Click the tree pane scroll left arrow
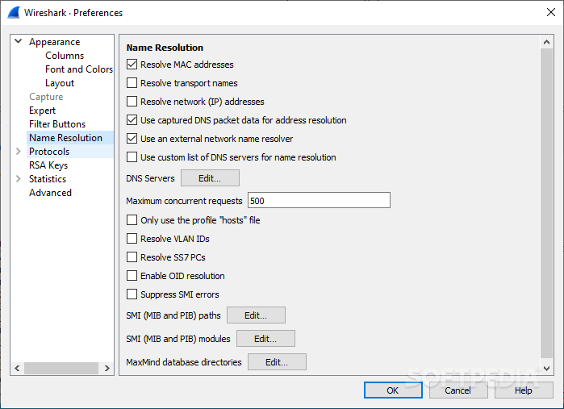Image resolution: width=564 pixels, height=409 pixels. [x=17, y=368]
